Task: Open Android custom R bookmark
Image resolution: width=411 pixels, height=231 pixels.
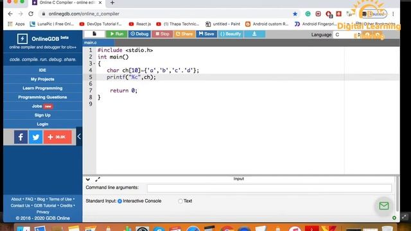Action: pos(267,24)
